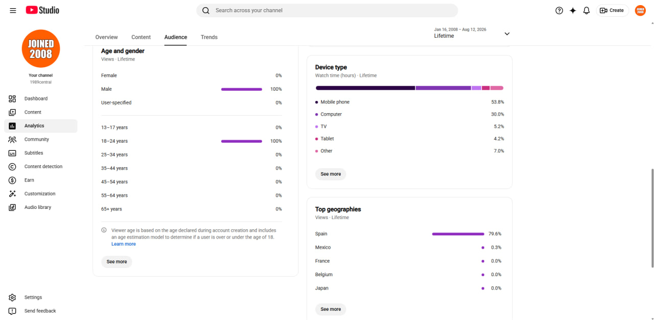Click See more under Device type

[331, 174]
